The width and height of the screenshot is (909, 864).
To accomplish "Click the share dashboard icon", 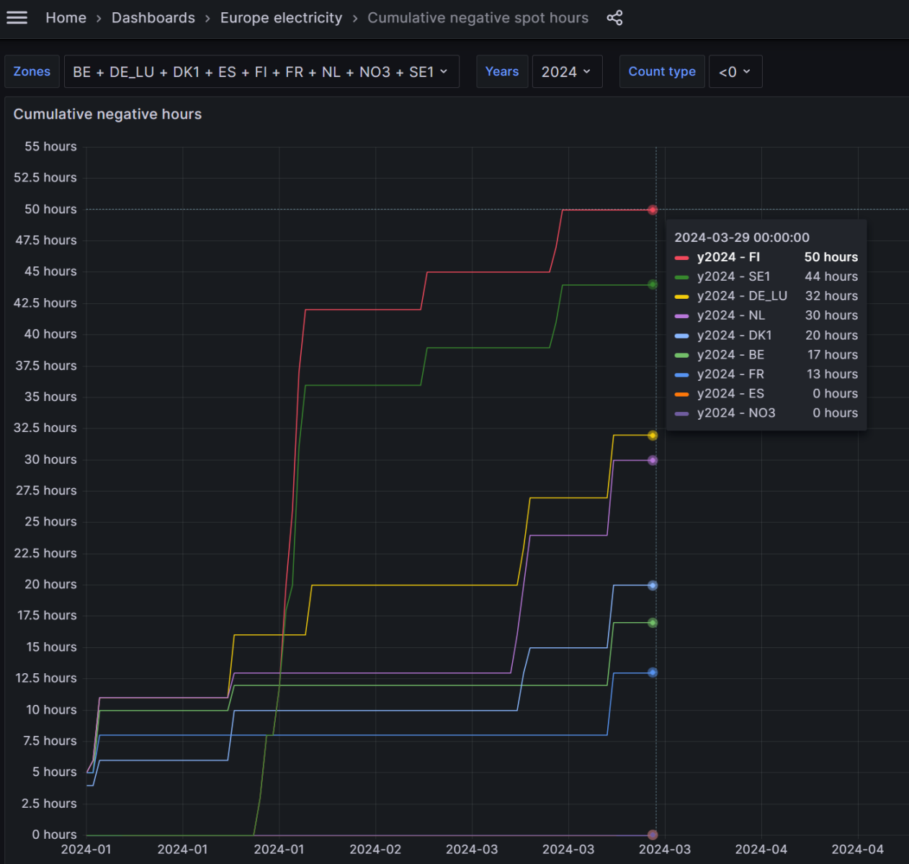I will tap(614, 18).
